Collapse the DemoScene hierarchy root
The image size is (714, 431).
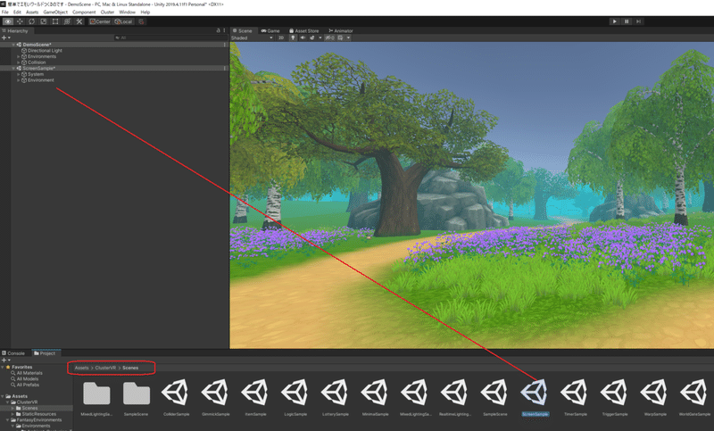click(x=13, y=45)
